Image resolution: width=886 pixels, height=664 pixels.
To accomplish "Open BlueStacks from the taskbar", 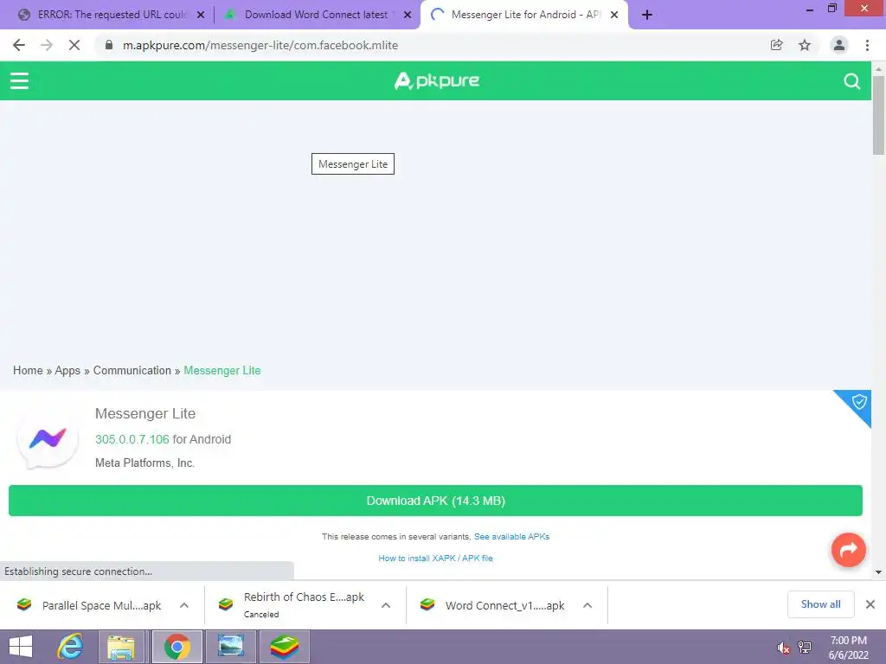I will pyautogui.click(x=284, y=647).
